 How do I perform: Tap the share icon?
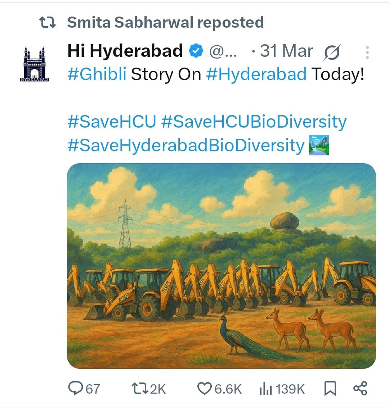(x=360, y=388)
